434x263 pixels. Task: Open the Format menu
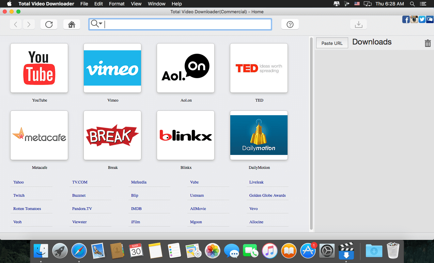[117, 4]
